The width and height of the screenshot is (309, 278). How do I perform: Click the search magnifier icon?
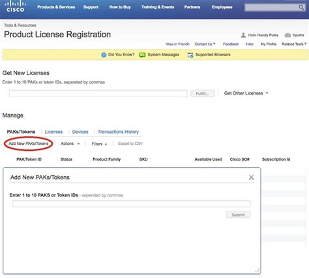tap(301, 7)
